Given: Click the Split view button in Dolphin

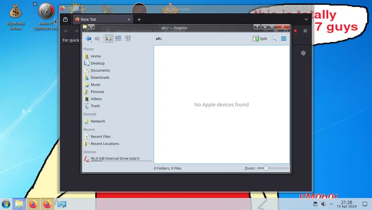Looking at the screenshot, I should (260, 39).
